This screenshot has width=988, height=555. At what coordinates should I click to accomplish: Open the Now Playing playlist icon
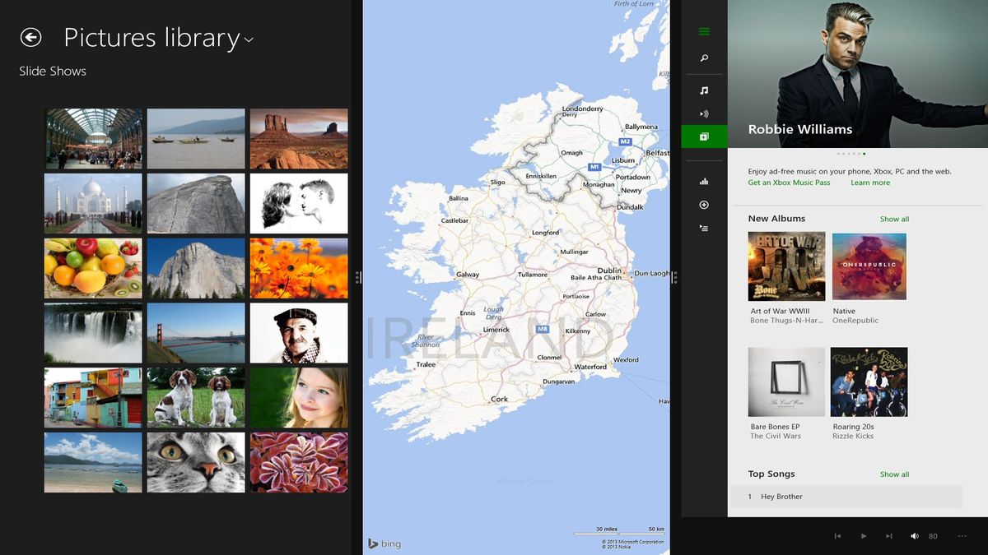click(704, 228)
